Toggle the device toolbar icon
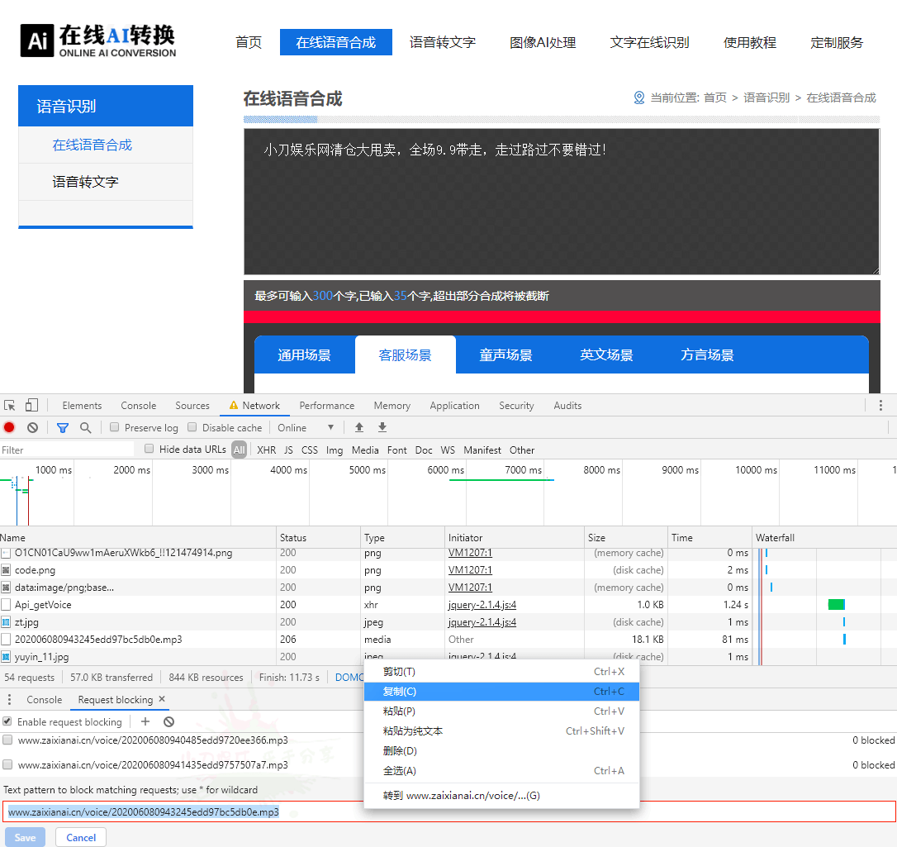 pyautogui.click(x=31, y=406)
